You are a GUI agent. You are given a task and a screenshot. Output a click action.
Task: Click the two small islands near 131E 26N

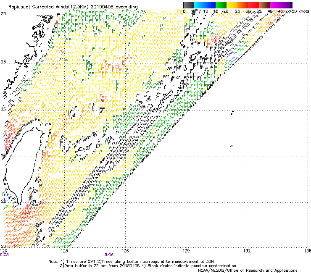(232, 113)
